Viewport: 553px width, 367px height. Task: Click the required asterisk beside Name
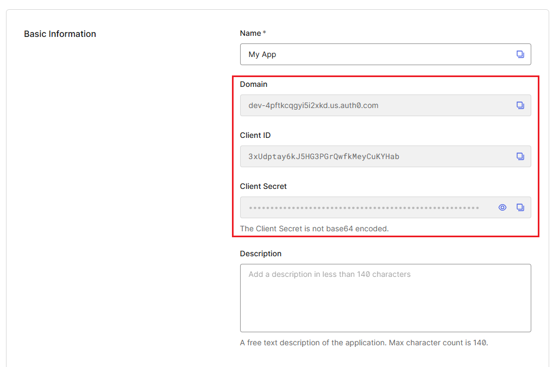coord(265,33)
